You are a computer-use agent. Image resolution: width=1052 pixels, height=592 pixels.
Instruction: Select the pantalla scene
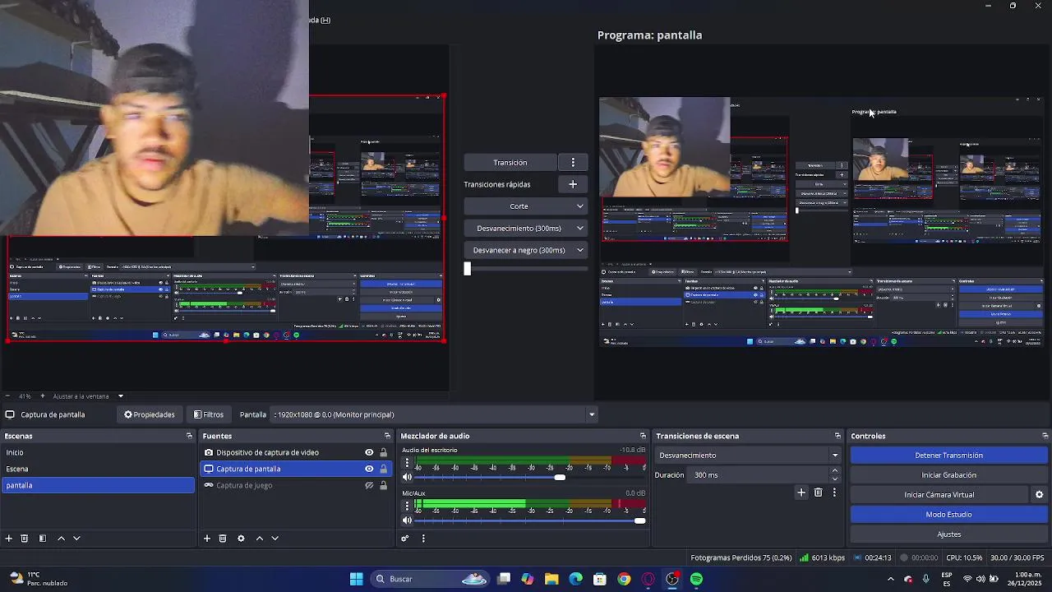98,485
